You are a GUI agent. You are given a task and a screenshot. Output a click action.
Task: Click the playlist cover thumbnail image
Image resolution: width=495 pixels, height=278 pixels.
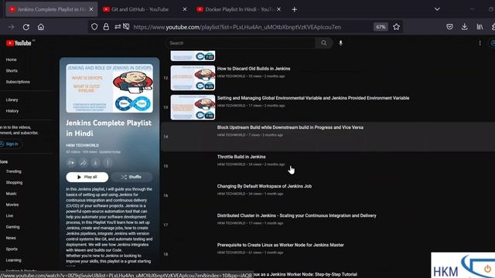[110, 88]
